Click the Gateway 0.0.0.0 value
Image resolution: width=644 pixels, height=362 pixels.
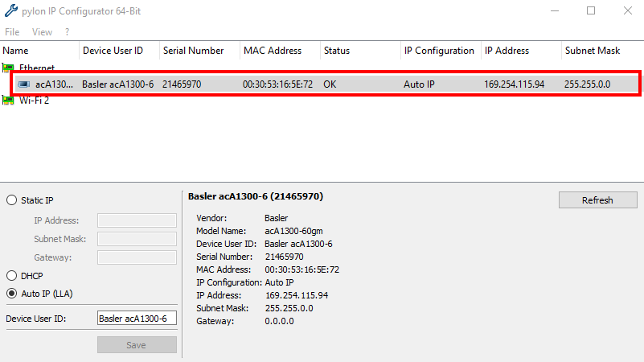(279, 321)
